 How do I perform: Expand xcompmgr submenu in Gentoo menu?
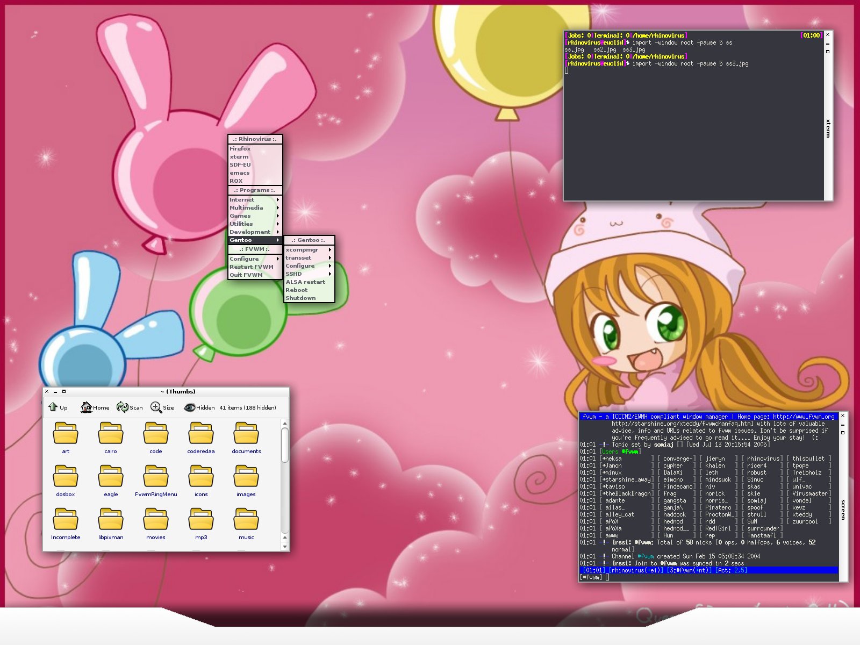(x=309, y=249)
